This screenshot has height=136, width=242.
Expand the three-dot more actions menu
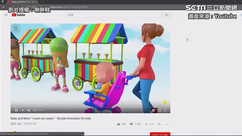(x=167, y=124)
